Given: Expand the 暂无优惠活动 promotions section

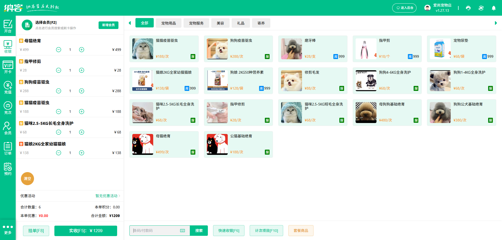Looking at the screenshot, I should [x=107, y=196].
